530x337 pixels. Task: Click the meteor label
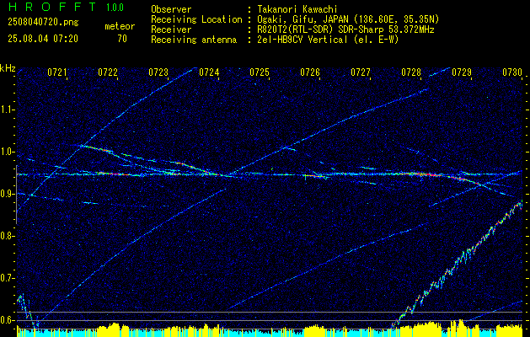pyautogui.click(x=120, y=26)
